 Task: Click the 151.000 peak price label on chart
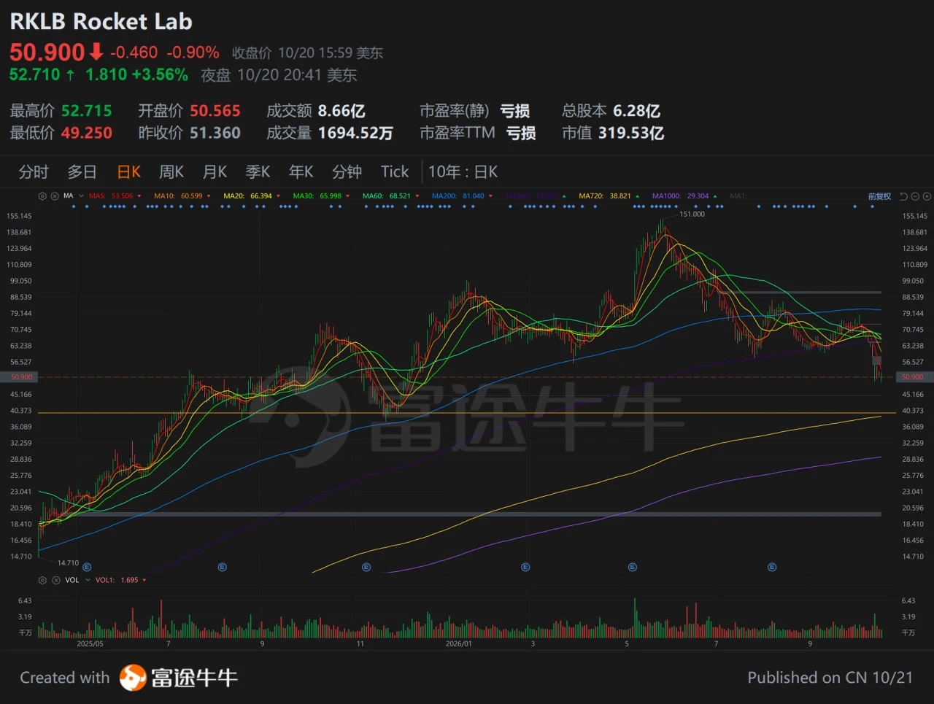pos(692,214)
